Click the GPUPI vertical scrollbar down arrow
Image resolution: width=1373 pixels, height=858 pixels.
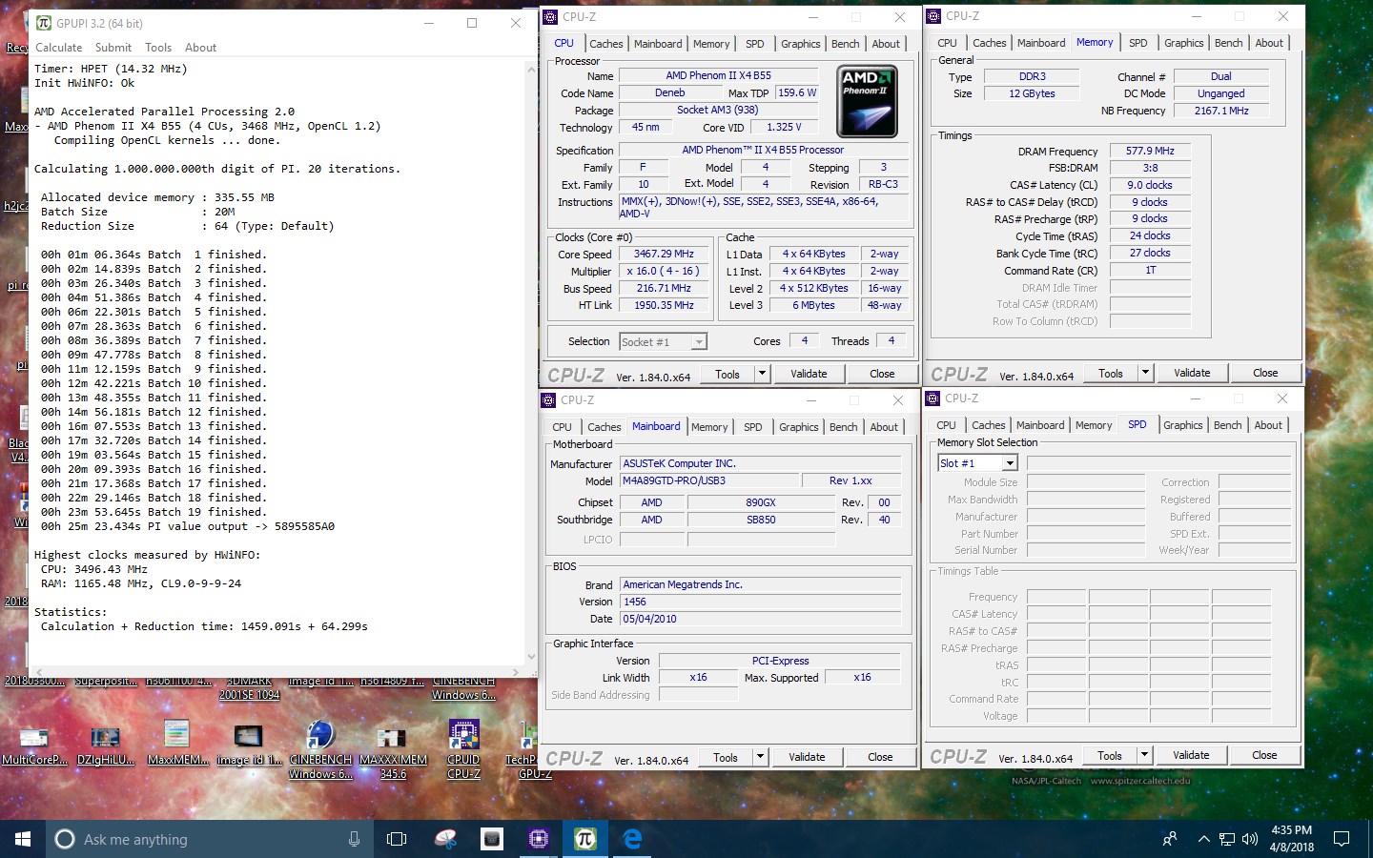click(x=532, y=657)
